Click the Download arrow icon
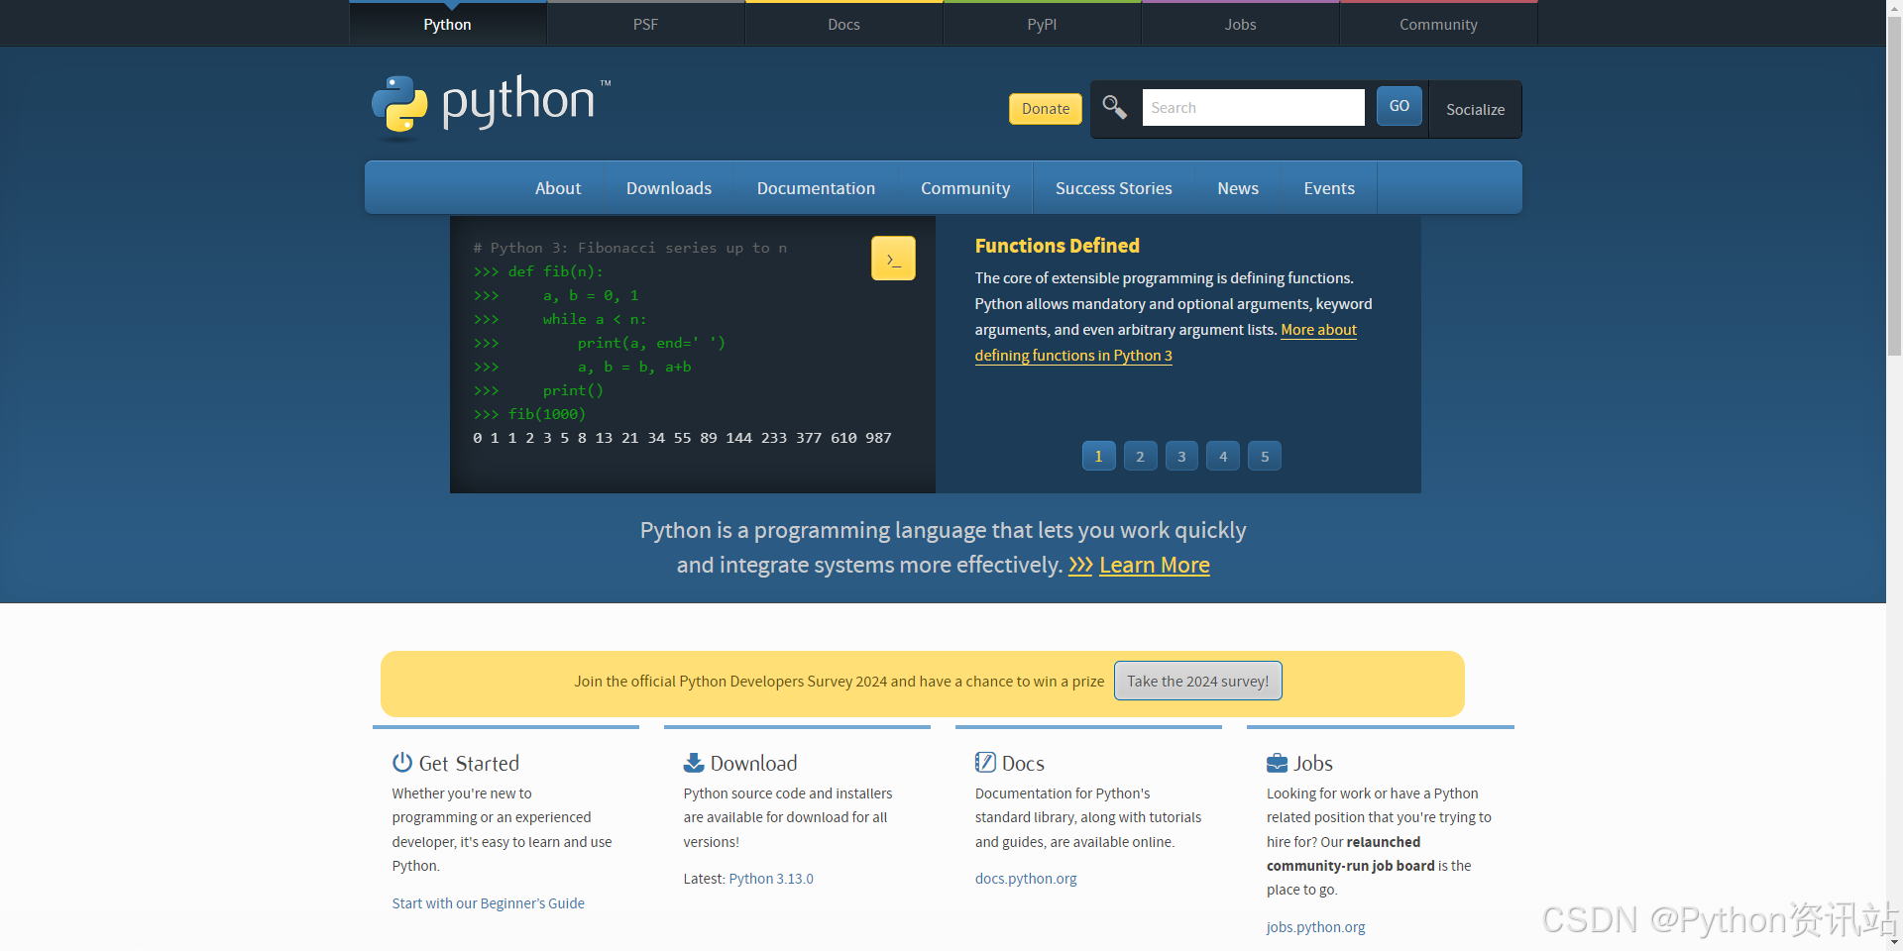 click(x=694, y=763)
